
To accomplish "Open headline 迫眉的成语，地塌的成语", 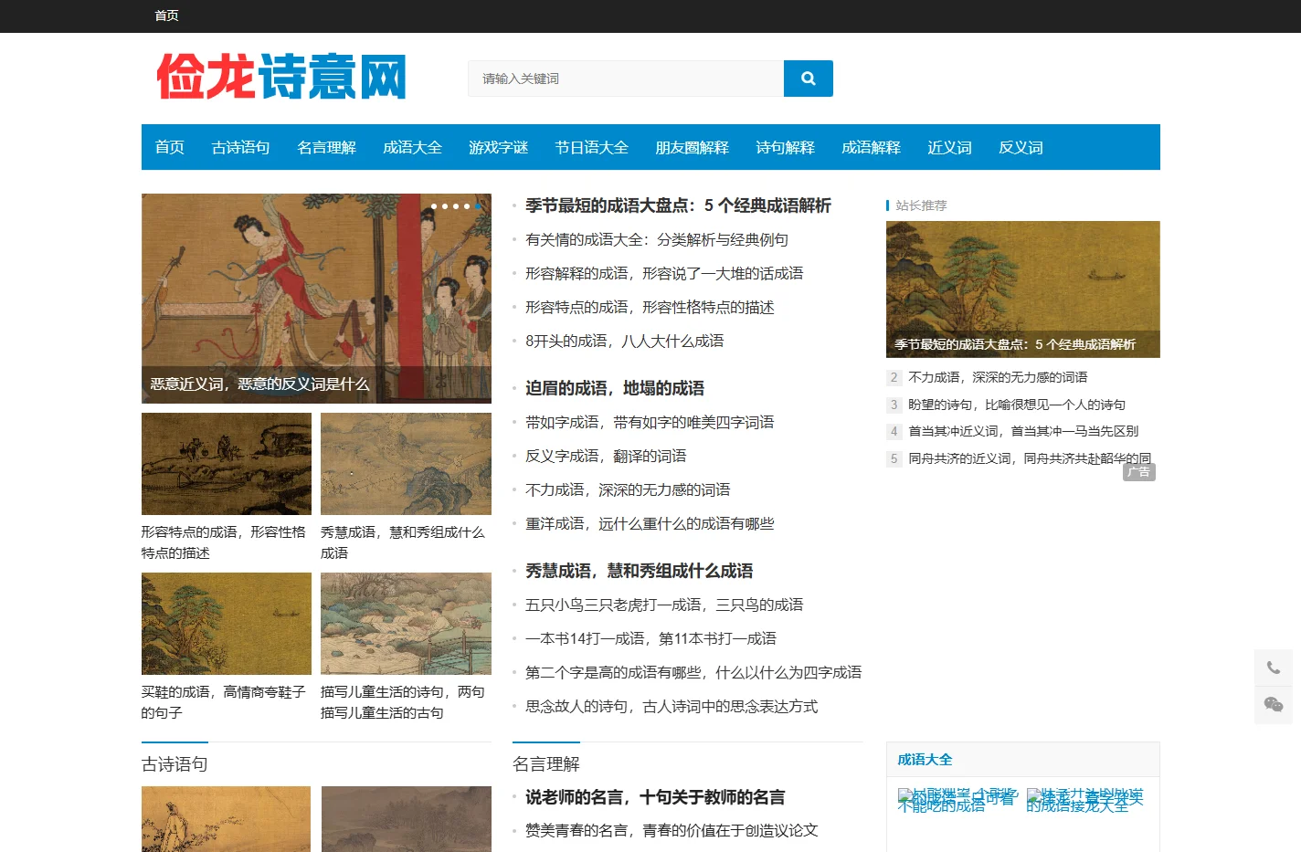I will coord(615,388).
